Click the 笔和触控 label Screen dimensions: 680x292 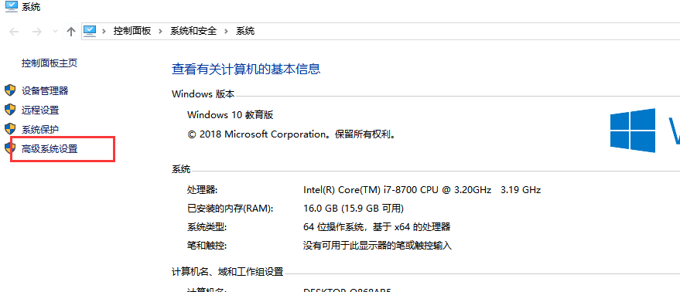coord(207,246)
